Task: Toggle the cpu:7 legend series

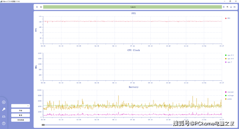Action: pos(228,62)
